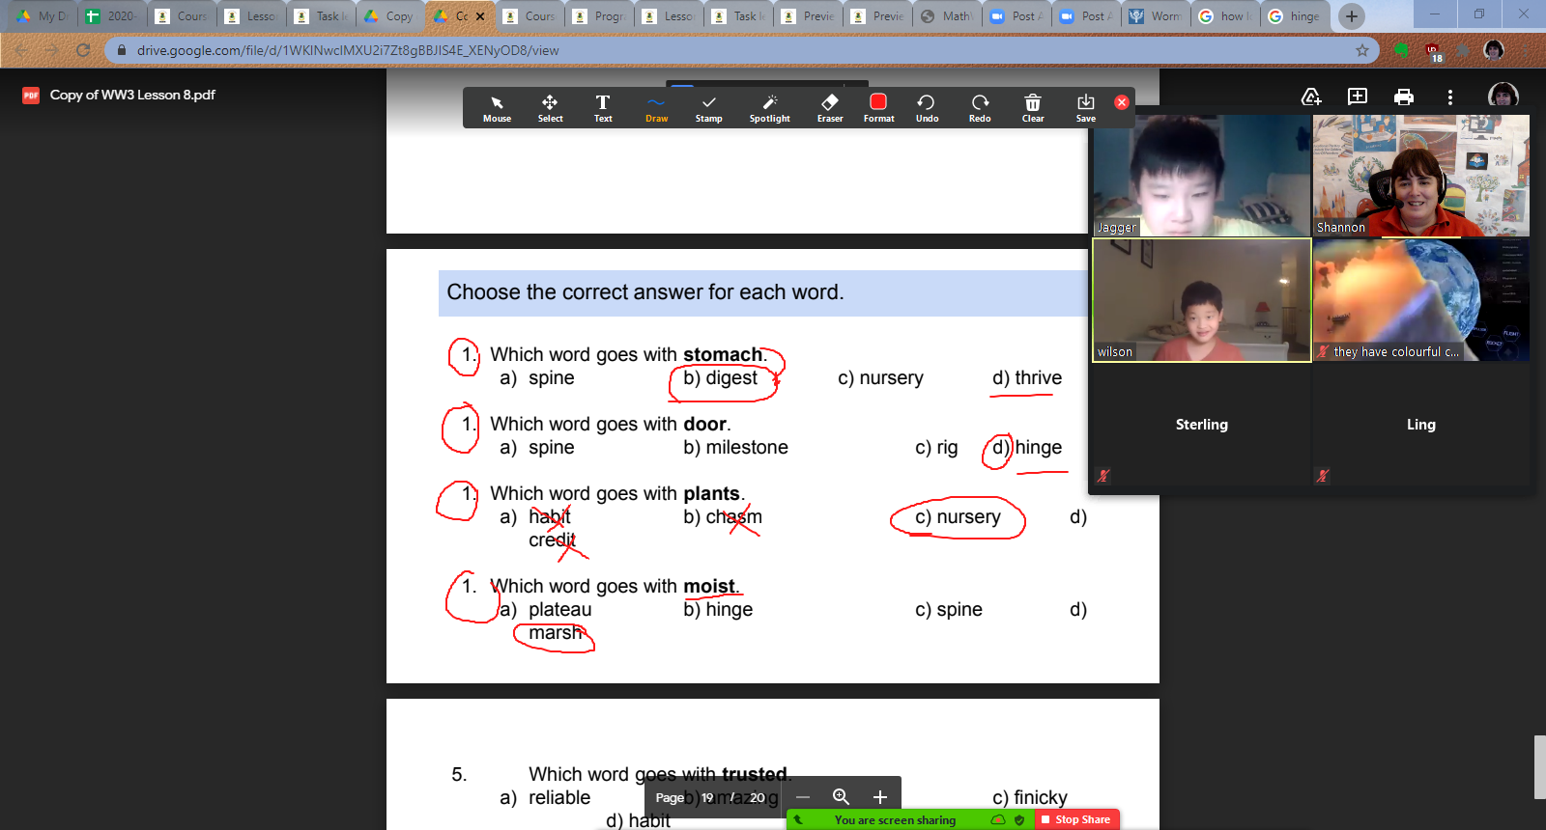Select Shannon's video thumbnail
The width and height of the screenshot is (1546, 830).
[1420, 176]
